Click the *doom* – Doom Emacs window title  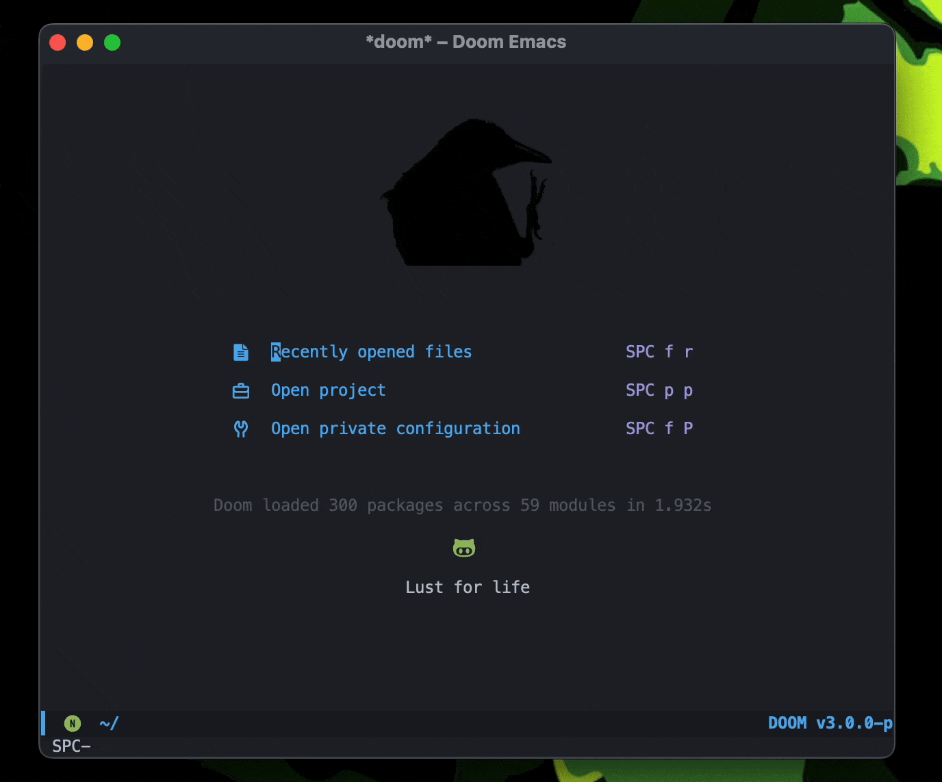(466, 42)
